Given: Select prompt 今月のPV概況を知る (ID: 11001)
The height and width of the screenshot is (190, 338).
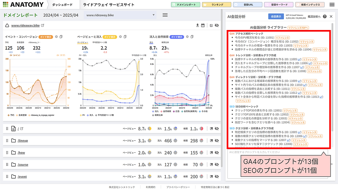Looking at the screenshot, I should click(x=255, y=38).
